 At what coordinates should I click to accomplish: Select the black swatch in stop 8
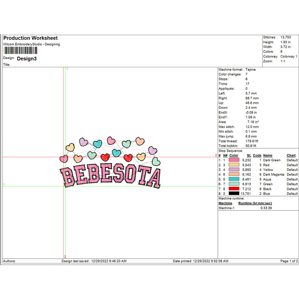coord(234,194)
